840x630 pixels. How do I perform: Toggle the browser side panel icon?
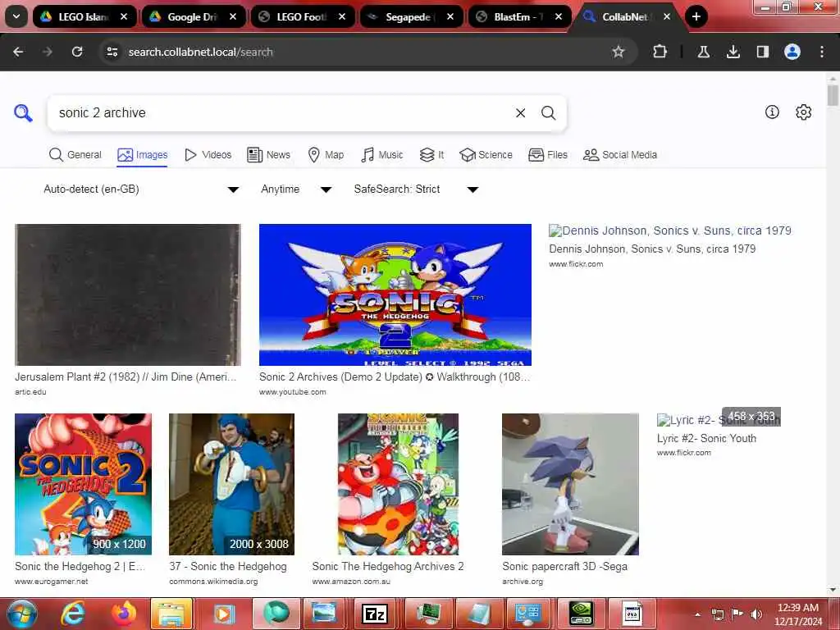(762, 52)
